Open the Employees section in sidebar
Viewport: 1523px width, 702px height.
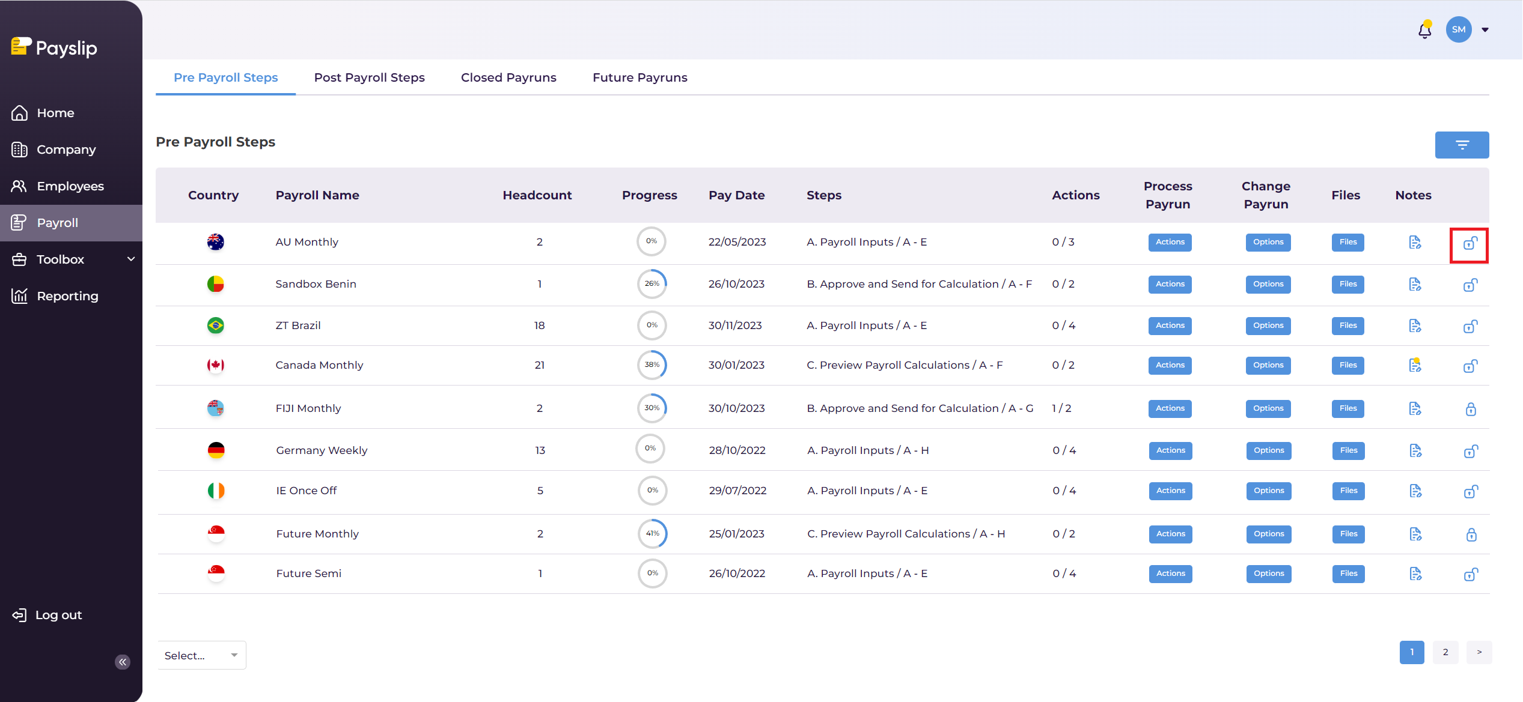coord(70,186)
